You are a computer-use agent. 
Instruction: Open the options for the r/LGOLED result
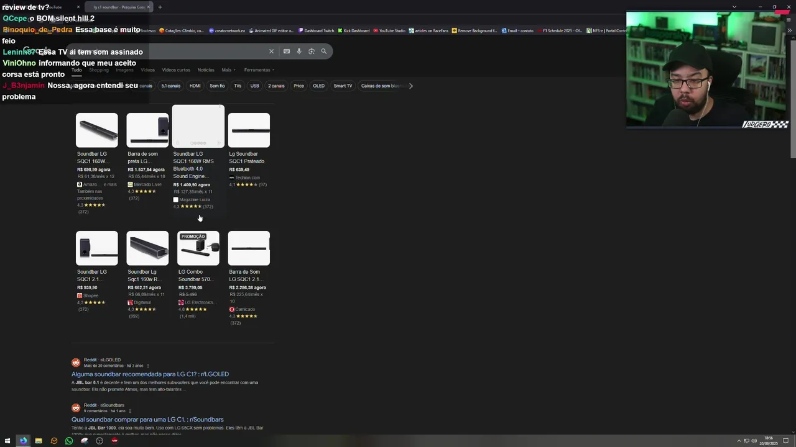tap(147, 366)
